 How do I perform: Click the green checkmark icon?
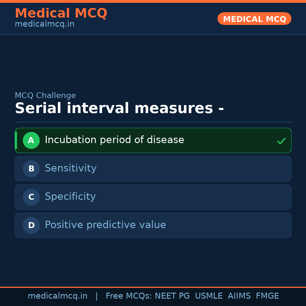[x=281, y=141]
